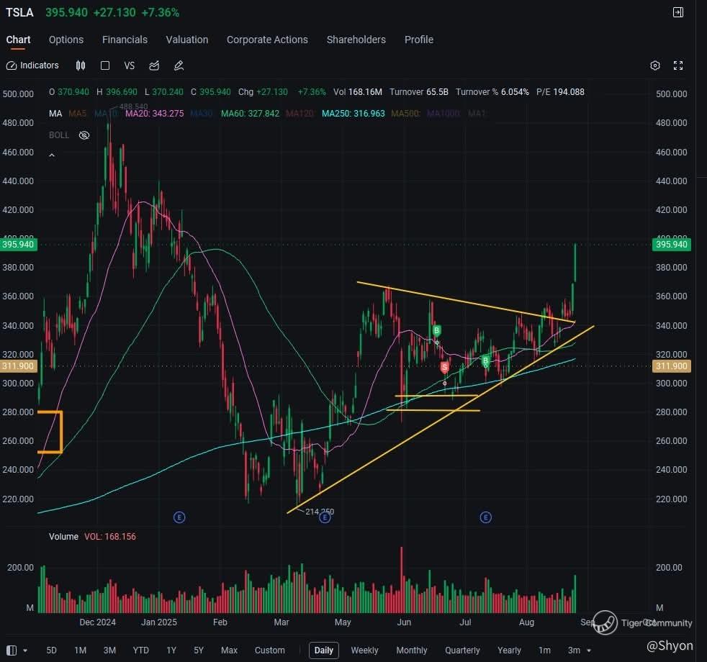Open the VS compare tool
The image size is (707, 662).
130,65
